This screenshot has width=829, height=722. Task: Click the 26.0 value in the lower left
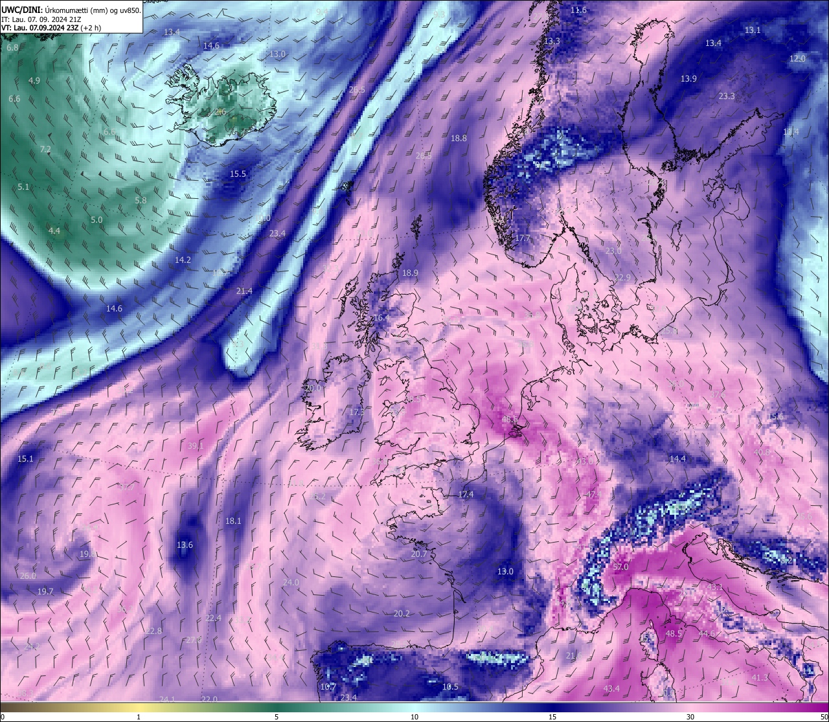point(28,576)
